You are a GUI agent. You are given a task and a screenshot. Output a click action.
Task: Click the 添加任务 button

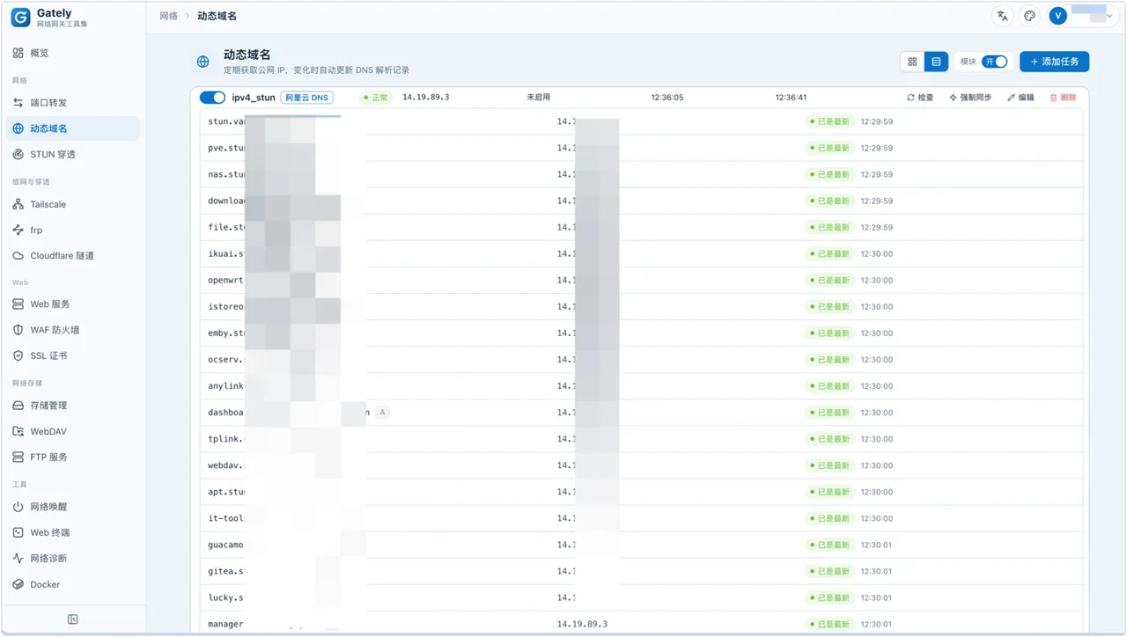(1054, 62)
